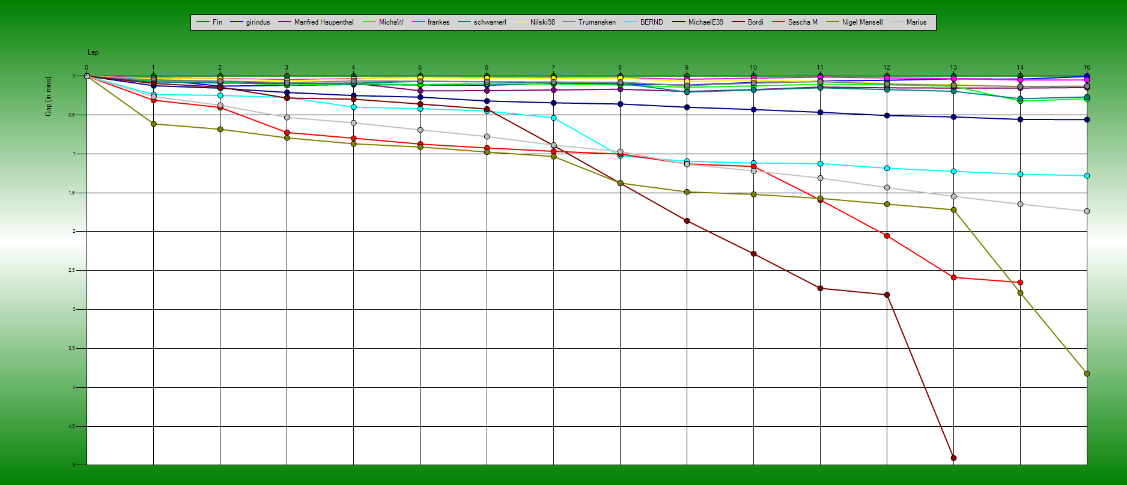Viewport: 1127px width, 485px height.
Task: Select schwamerl in the legend
Action: [482, 22]
